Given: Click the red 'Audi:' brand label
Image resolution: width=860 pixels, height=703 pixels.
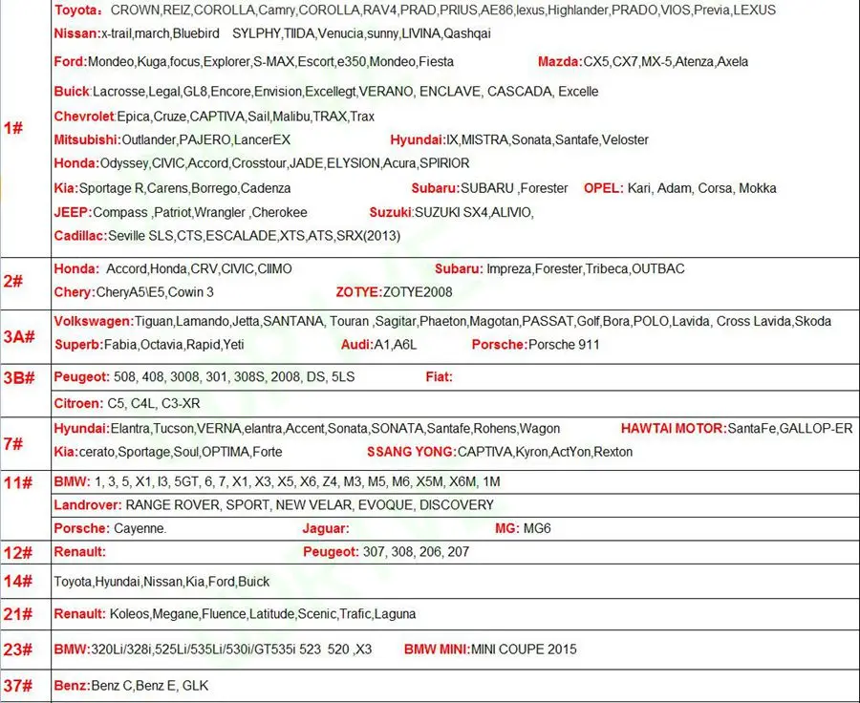Looking at the screenshot, I should pyautogui.click(x=356, y=345).
